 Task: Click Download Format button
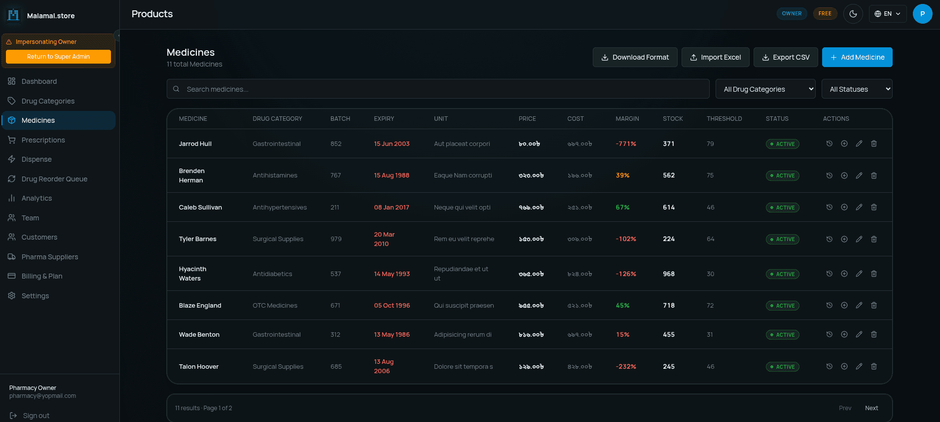[635, 57]
